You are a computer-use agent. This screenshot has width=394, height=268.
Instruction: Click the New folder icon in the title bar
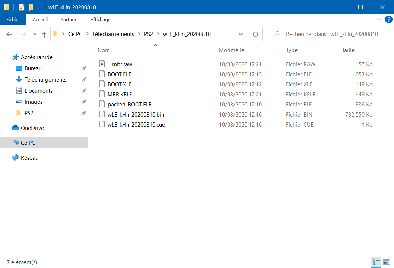pyautogui.click(x=31, y=7)
